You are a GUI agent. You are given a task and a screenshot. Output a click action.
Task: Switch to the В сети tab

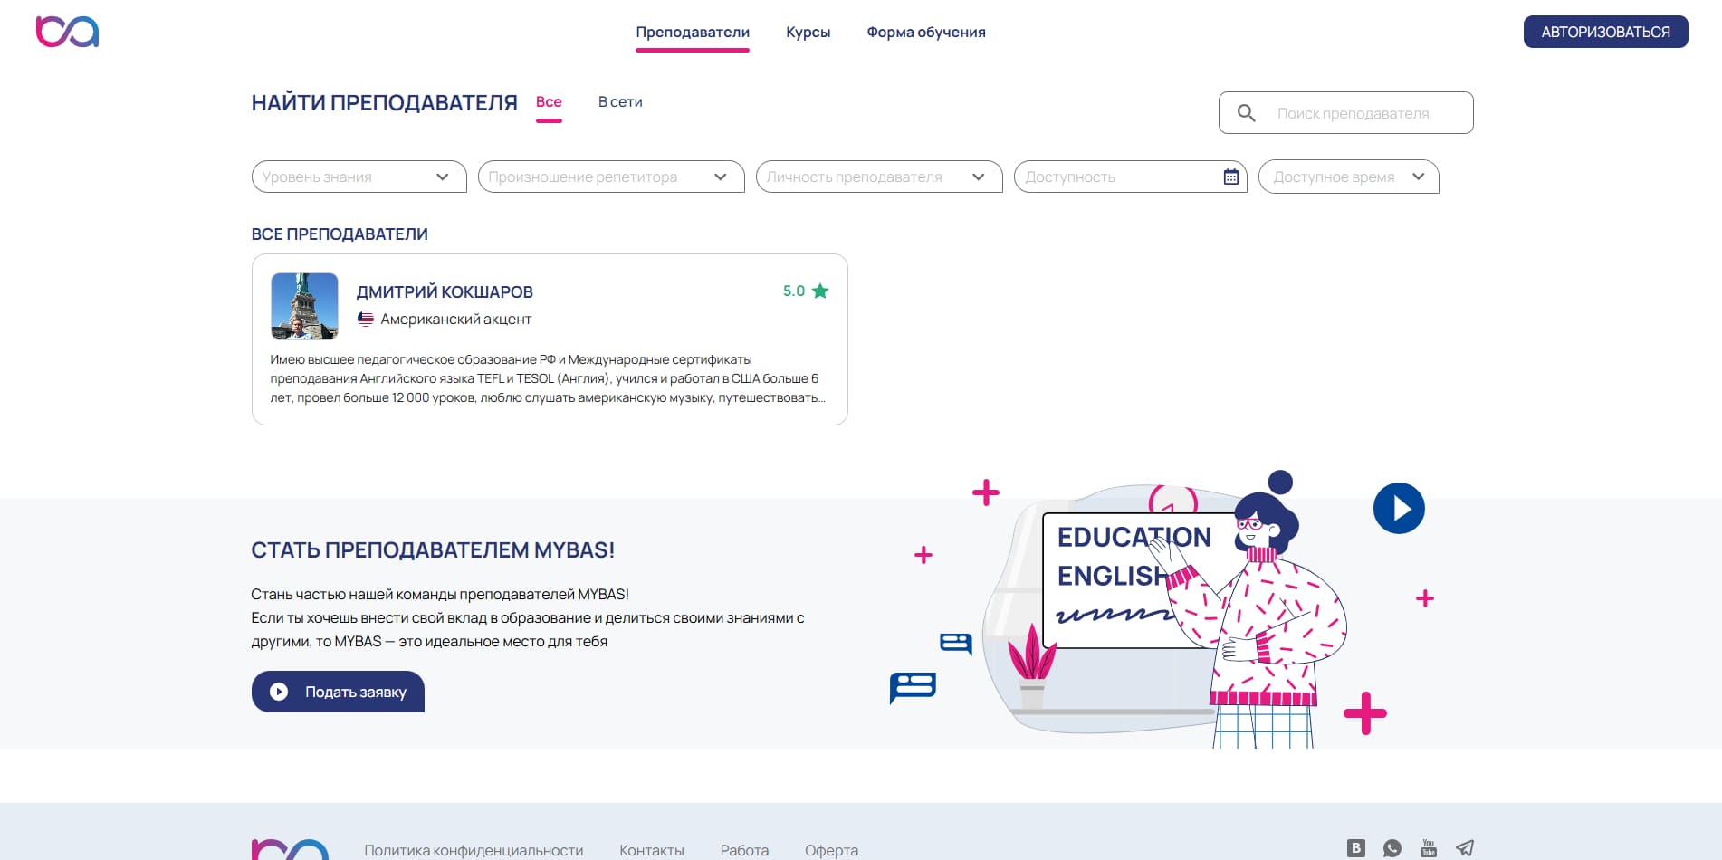coord(620,102)
